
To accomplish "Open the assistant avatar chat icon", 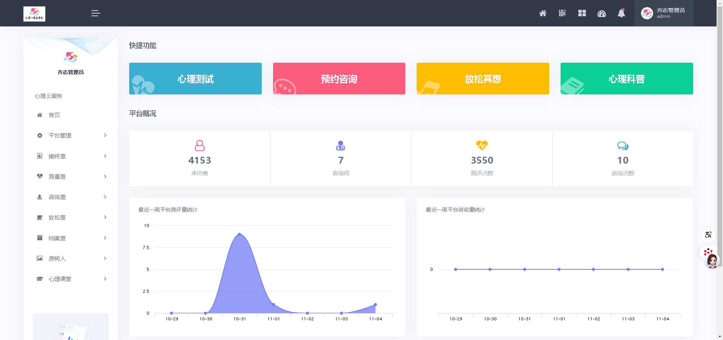I will 712,261.
